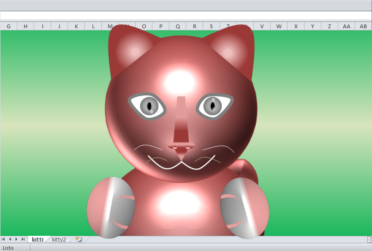The width and height of the screenshot is (372, 251).
Task: Select column O header
Action: click(x=144, y=26)
